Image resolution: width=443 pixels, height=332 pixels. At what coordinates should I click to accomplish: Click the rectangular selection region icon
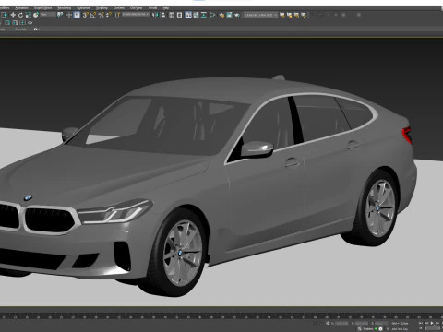(5, 15)
